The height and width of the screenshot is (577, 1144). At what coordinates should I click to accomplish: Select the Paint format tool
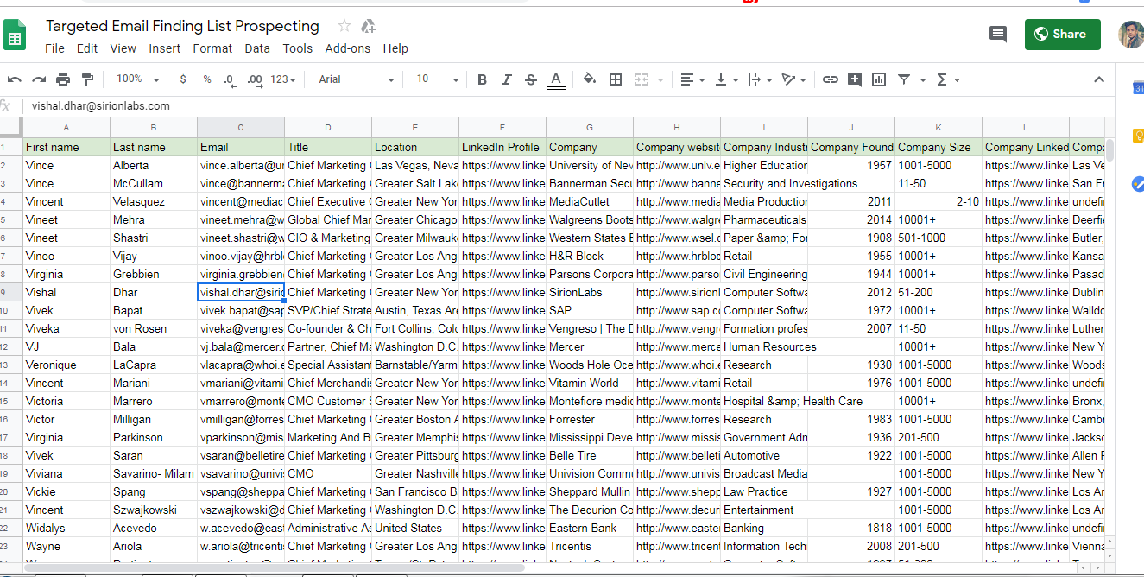pos(87,79)
